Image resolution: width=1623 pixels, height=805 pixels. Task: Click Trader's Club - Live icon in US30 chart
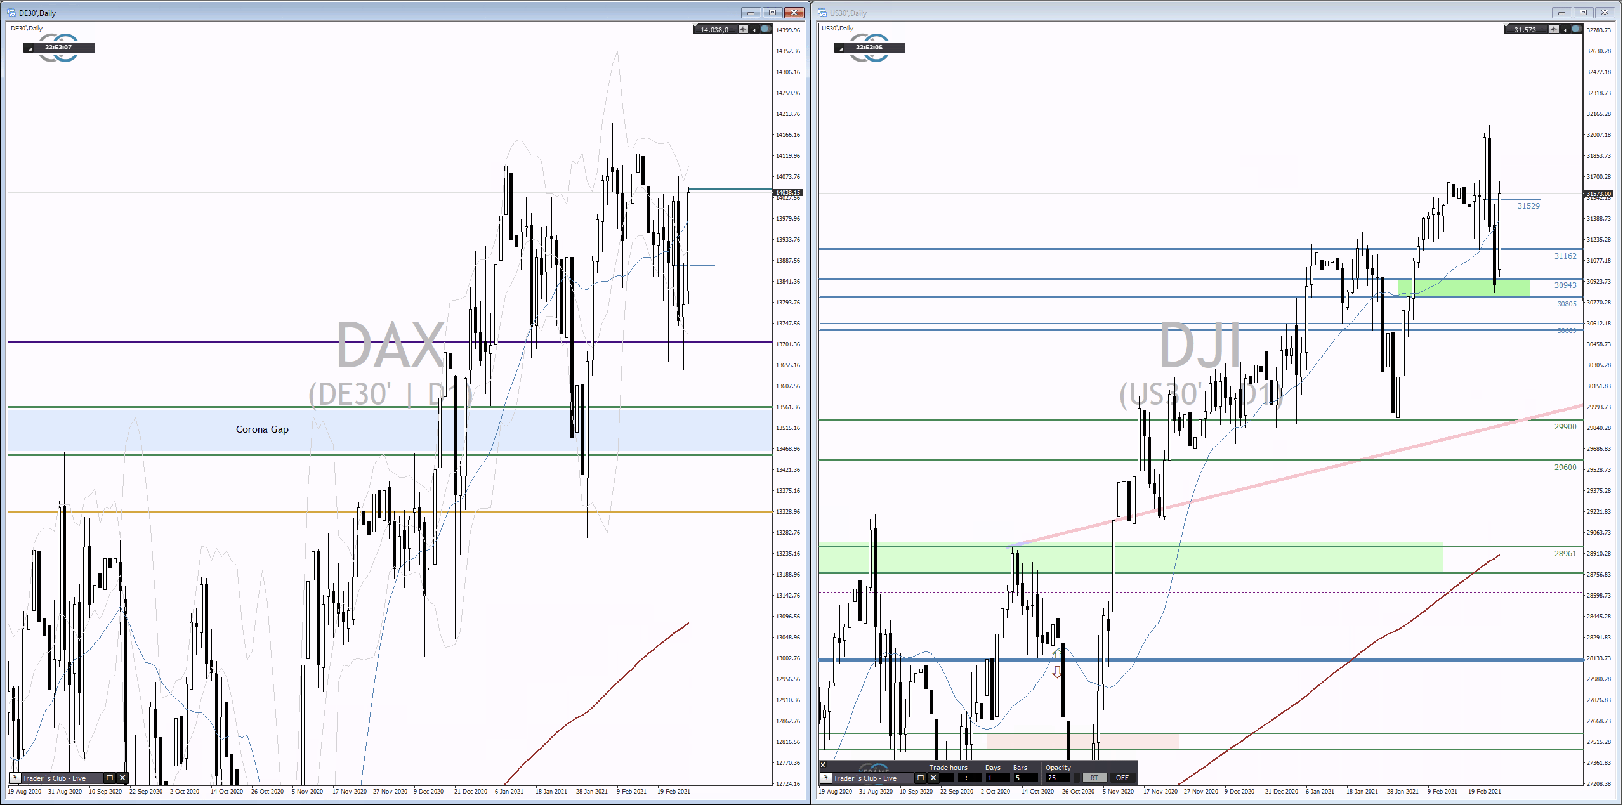[826, 778]
